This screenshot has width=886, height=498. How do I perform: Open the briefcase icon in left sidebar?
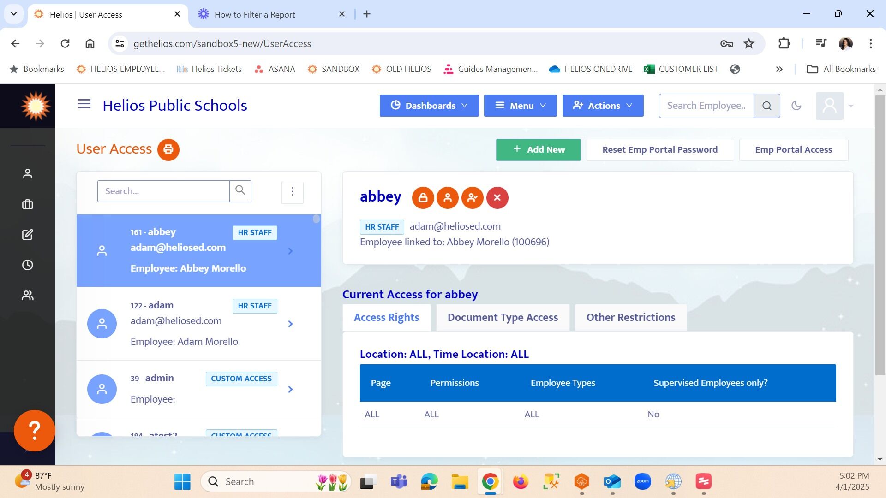coord(28,204)
